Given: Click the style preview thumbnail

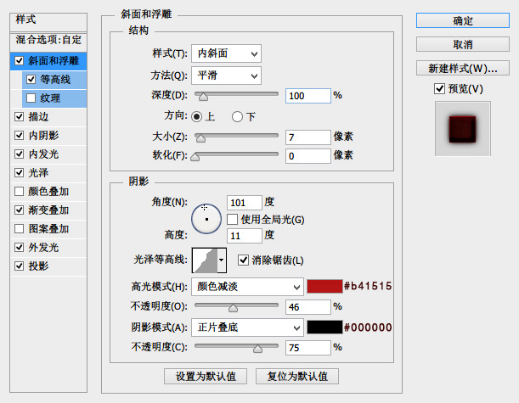Looking at the screenshot, I should tap(462, 129).
